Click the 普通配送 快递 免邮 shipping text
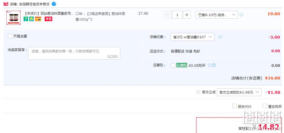This screenshot has height=133, width=284. tap(185, 51)
